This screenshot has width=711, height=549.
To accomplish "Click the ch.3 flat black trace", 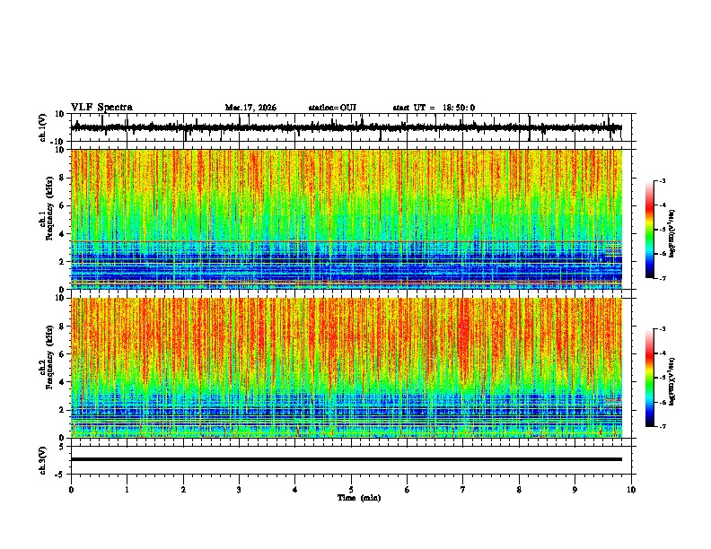I will (x=347, y=459).
